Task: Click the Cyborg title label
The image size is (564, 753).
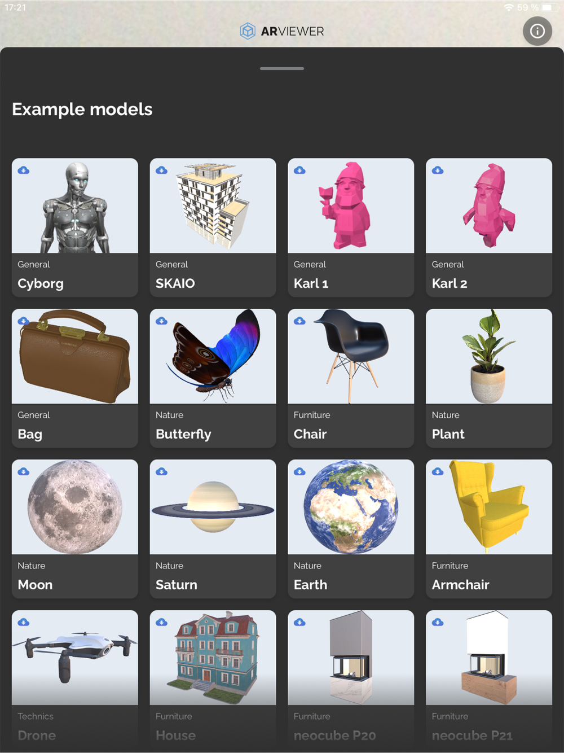Action: click(x=41, y=283)
